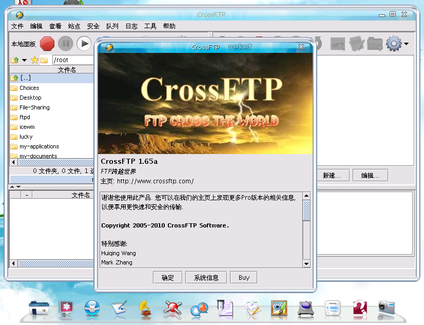Screen dimensions: 424x325
Task: Open the gramophone music player dock icon
Action: coord(145,308)
